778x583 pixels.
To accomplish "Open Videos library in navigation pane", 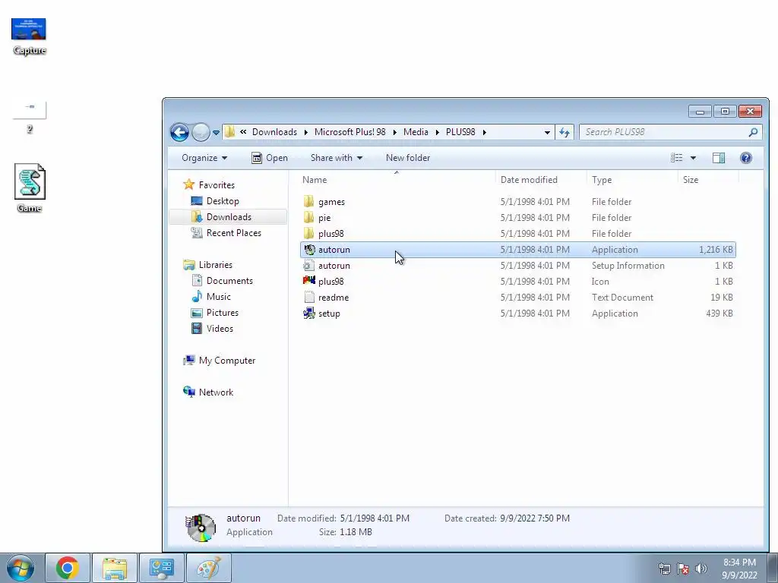I will point(220,328).
